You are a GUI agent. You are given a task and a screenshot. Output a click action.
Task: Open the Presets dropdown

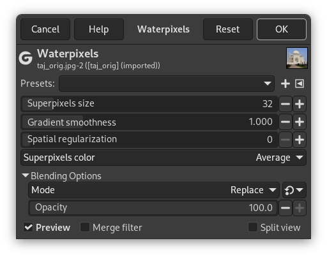point(167,84)
